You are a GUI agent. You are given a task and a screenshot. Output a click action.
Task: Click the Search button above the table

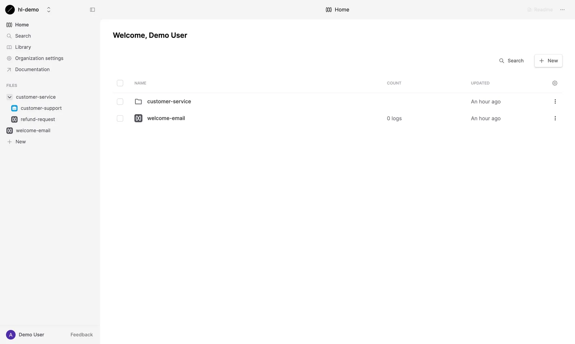511,61
